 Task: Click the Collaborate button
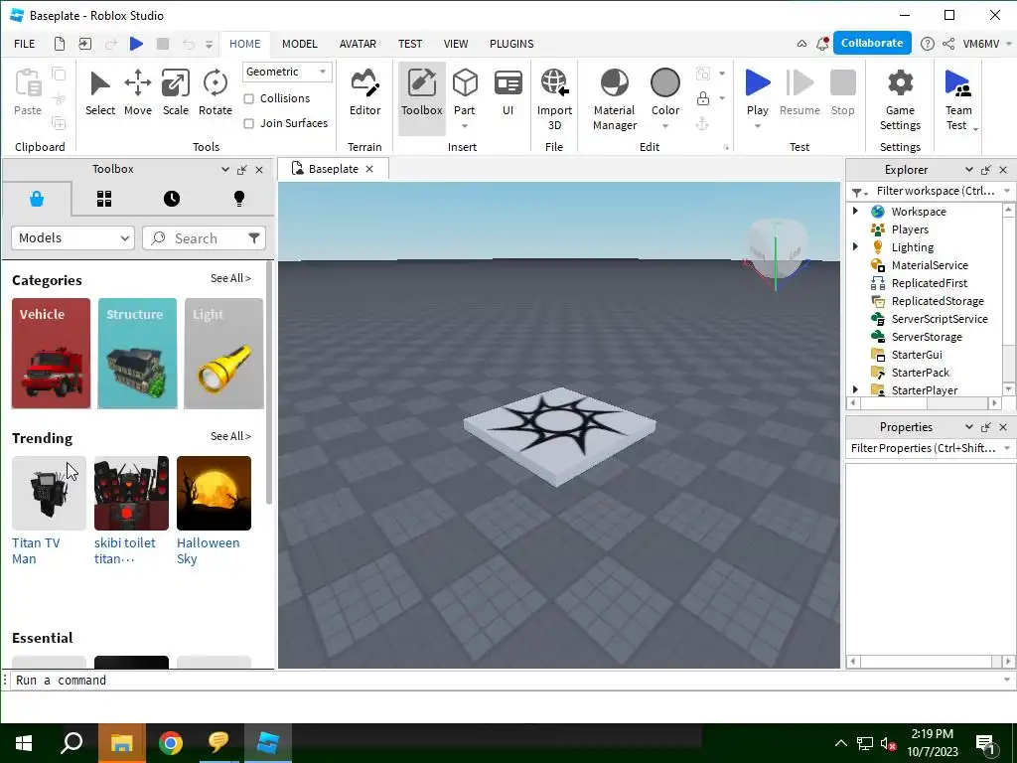click(872, 43)
